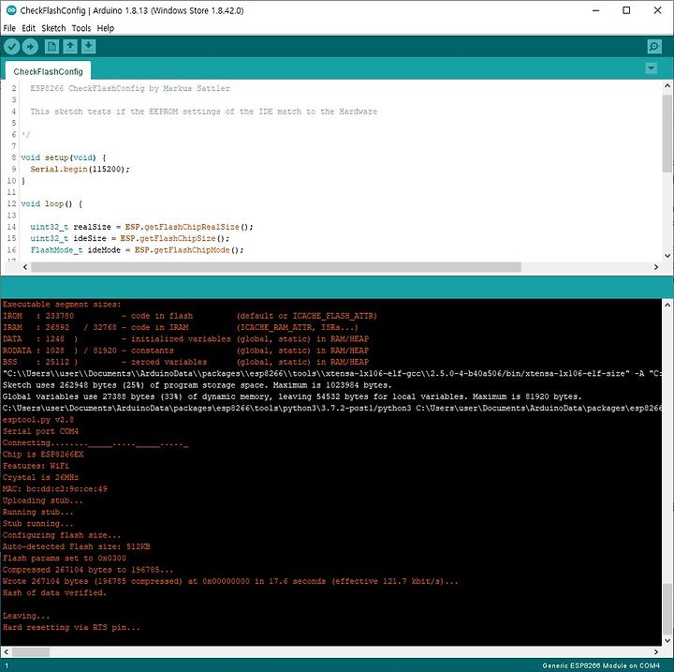This screenshot has width=674, height=672.
Task: Click the console vertical scrollbar thumb
Action: (667, 608)
